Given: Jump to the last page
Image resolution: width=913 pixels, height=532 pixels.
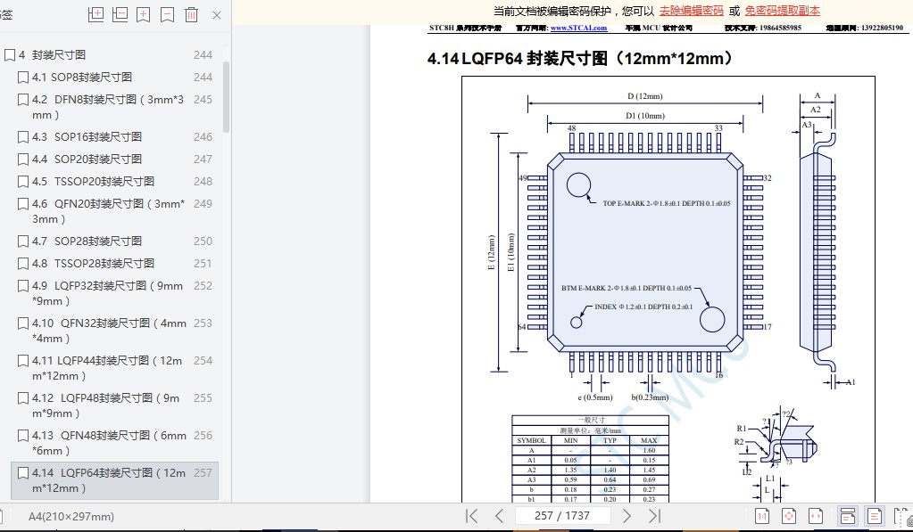Looking at the screenshot, I should 654,516.
